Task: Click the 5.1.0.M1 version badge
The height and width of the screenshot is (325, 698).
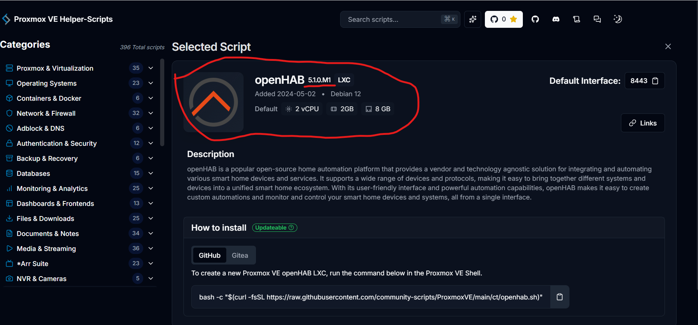Action: click(x=319, y=80)
